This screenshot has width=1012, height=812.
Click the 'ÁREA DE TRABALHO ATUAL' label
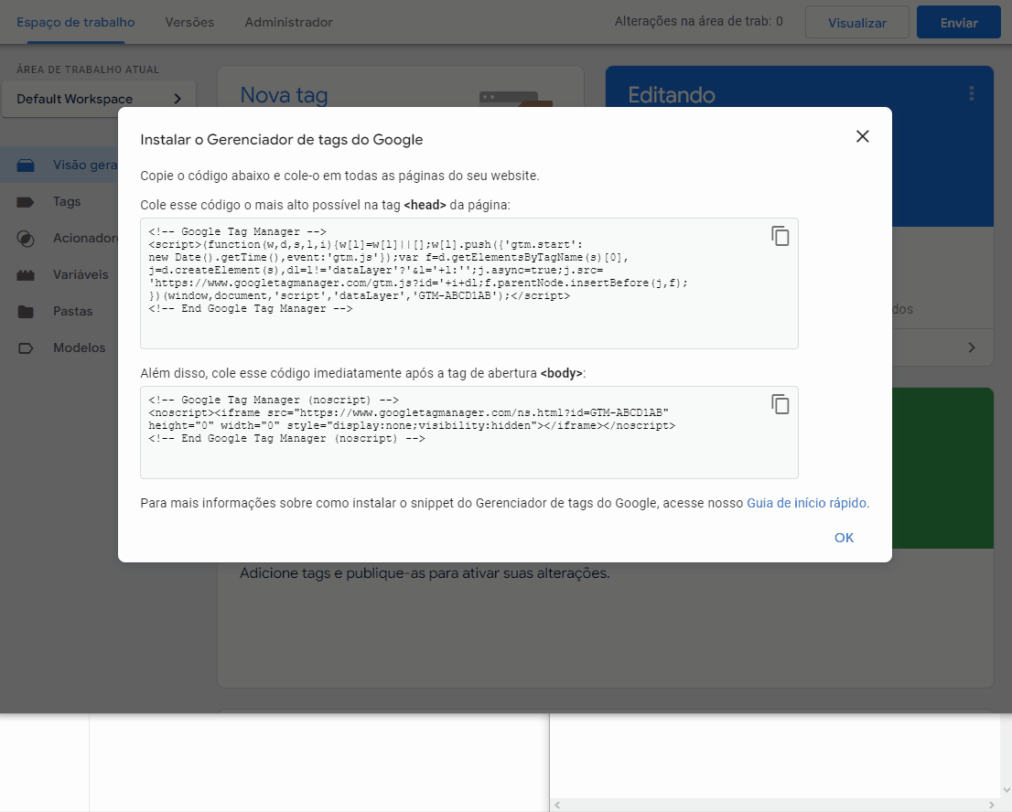88,69
